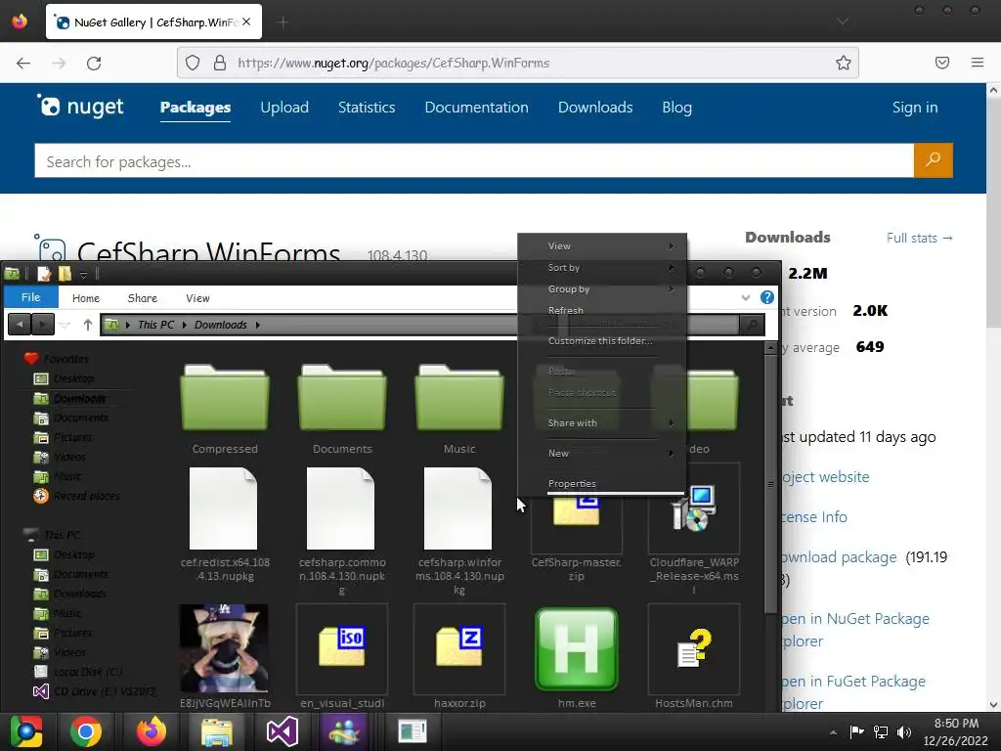Open the recent locations dropdown in Explorer
1001x751 pixels.
65,325
